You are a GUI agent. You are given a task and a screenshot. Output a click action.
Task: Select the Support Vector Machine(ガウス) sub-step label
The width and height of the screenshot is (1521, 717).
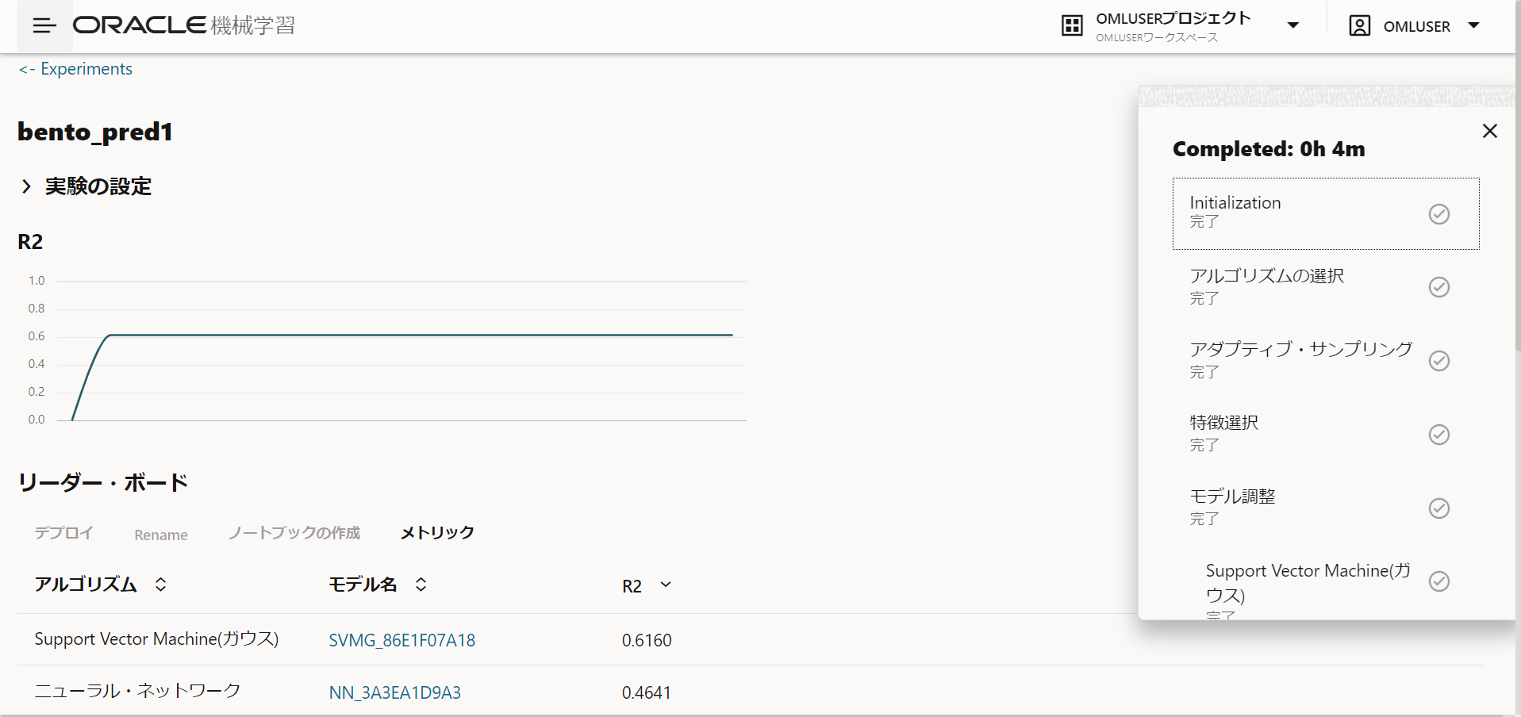point(1308,583)
